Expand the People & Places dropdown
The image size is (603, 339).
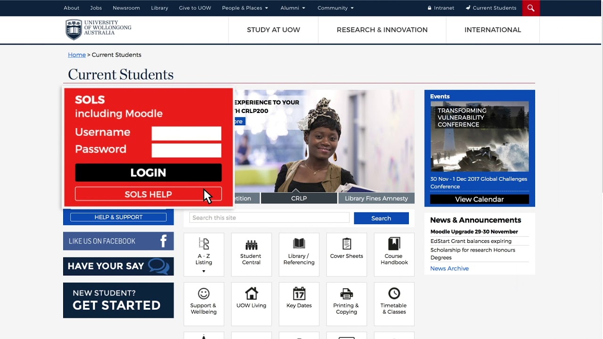(x=245, y=8)
